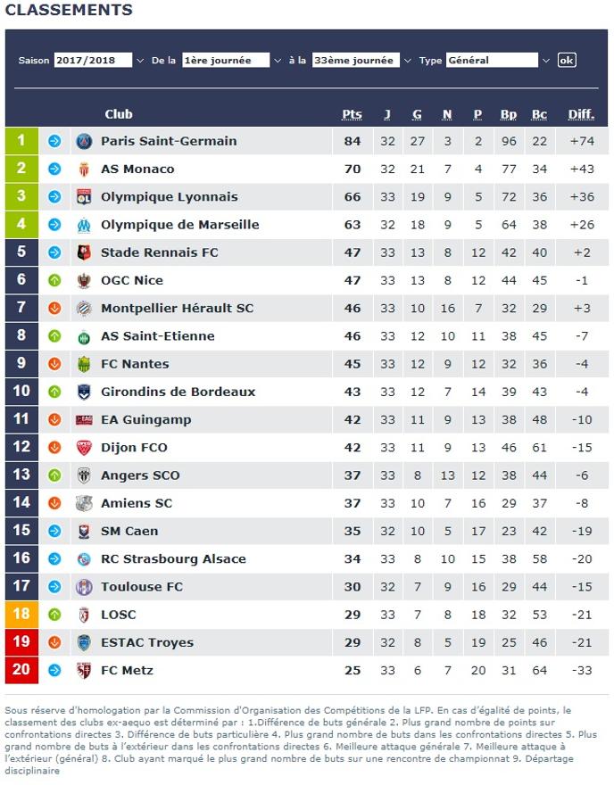Click the ok button to apply filters
Image resolution: width=614 pixels, height=785 pixels.
coord(567,60)
